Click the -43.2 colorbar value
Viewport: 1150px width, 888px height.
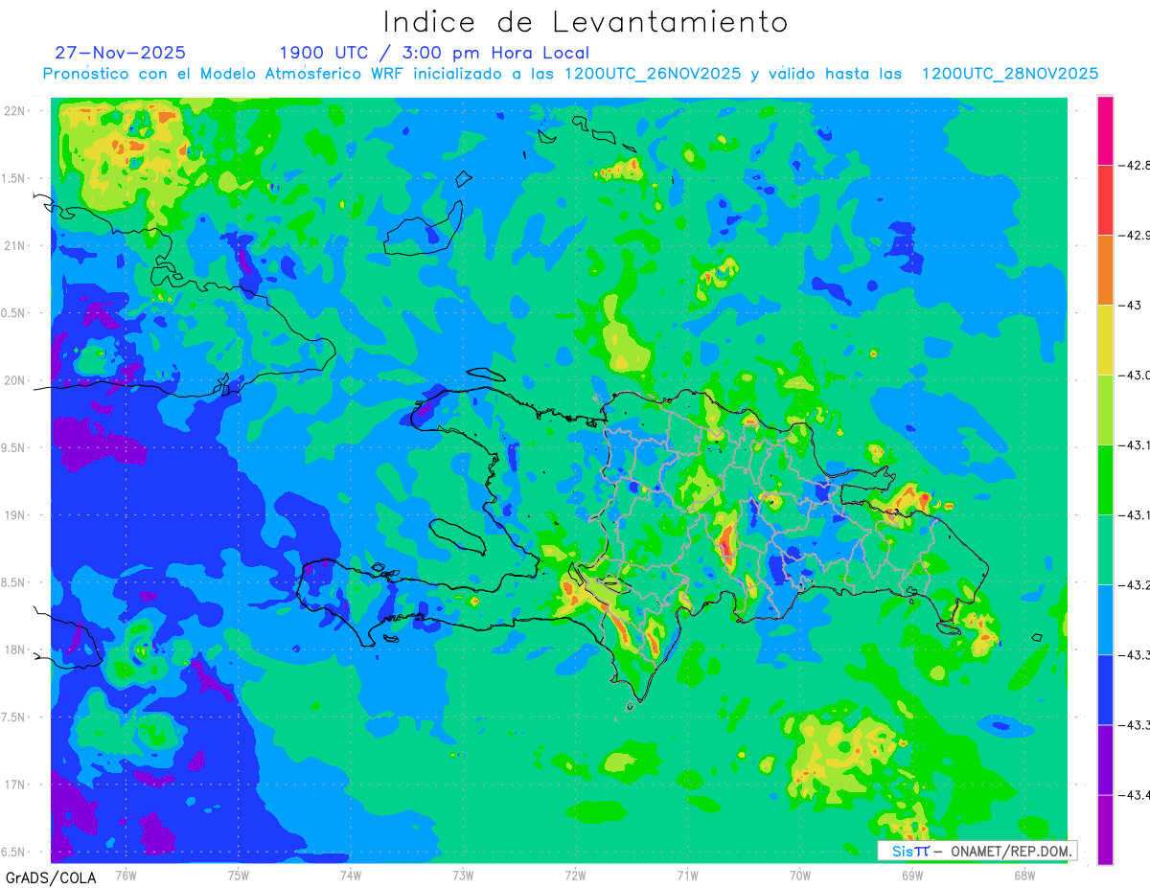click(1134, 585)
